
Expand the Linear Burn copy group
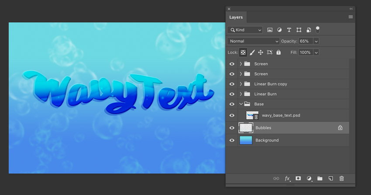click(x=241, y=84)
